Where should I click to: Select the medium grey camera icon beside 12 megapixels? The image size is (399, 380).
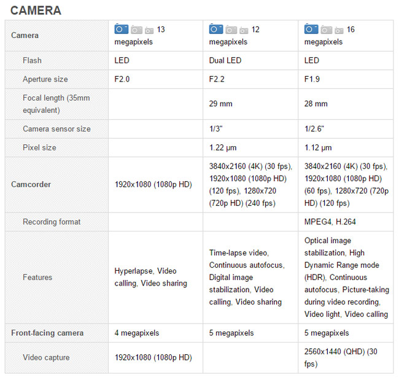231,29
